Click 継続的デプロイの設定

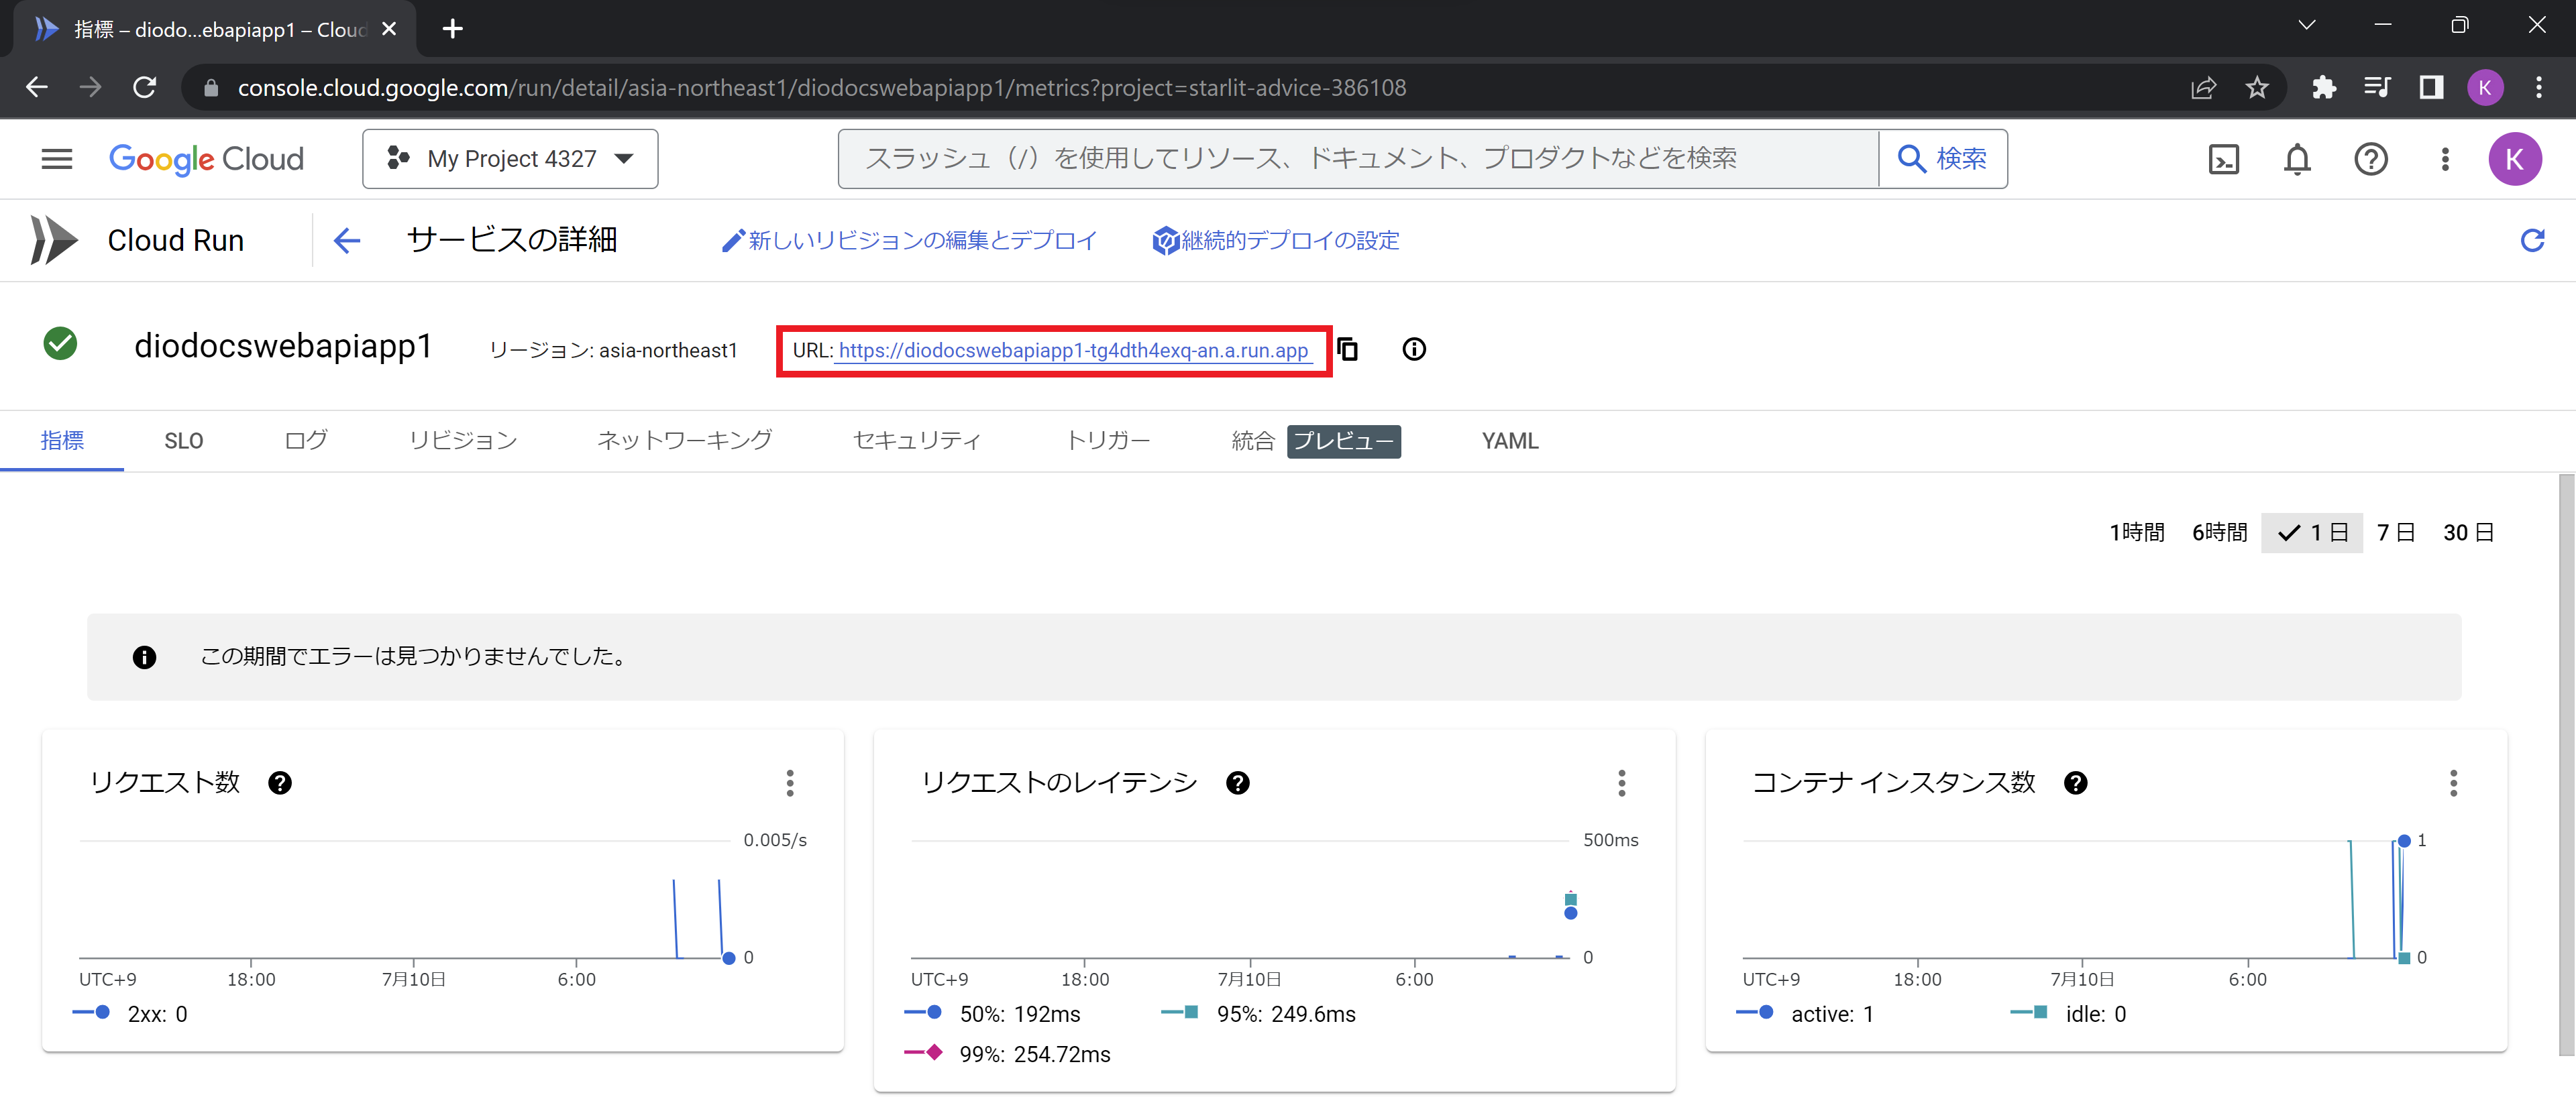[1276, 241]
